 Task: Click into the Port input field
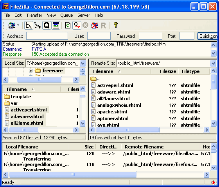(x=187, y=36)
